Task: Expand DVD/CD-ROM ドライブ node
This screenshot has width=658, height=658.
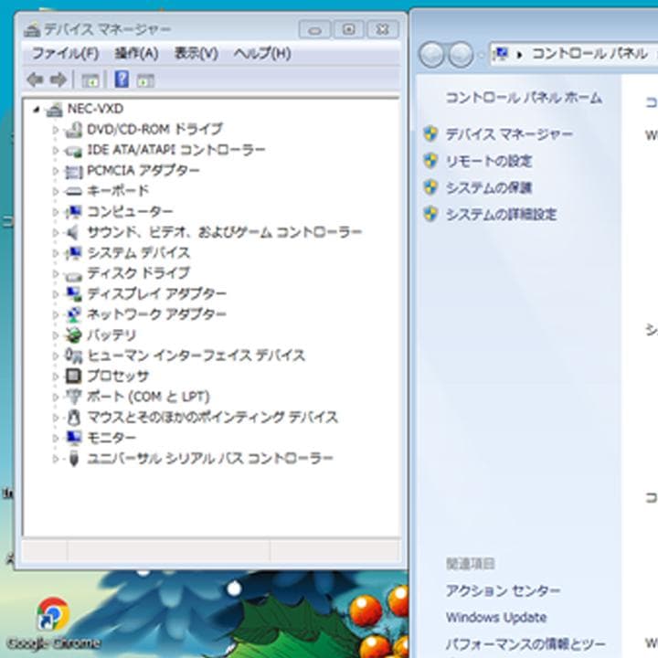Action: (x=55, y=130)
